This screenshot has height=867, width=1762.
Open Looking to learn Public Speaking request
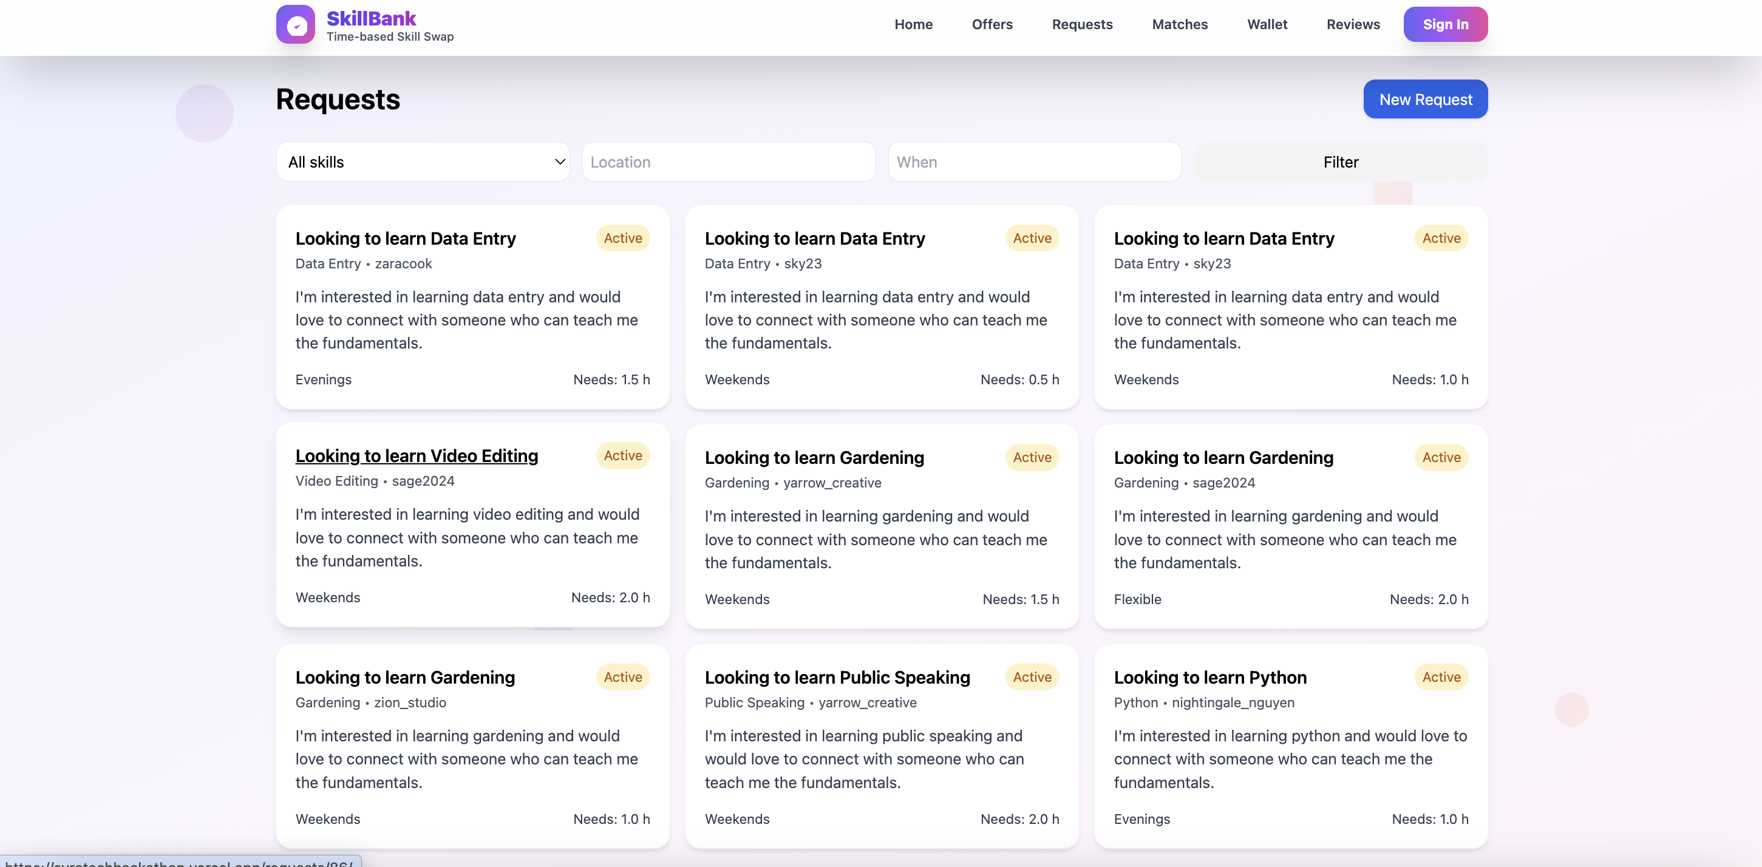837,678
